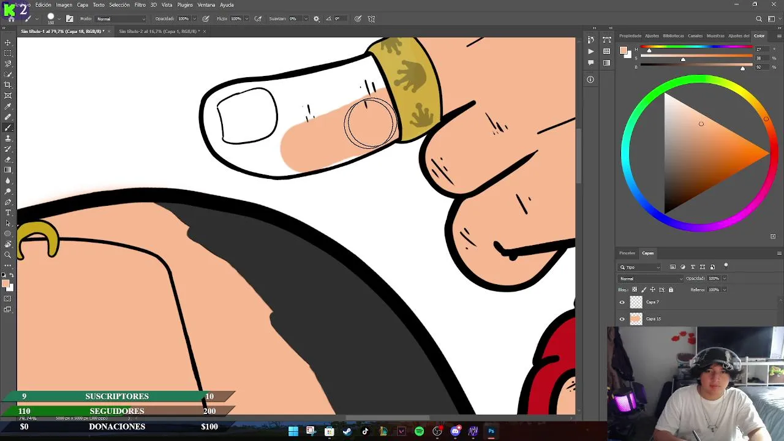Select the Move tool in the toolbox
Viewport: 784px width, 441px height.
coord(8,42)
